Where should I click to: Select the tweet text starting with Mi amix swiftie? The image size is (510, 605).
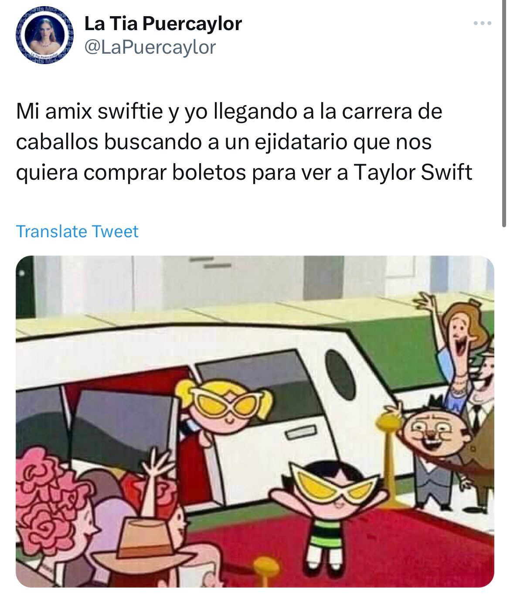[x=244, y=142]
